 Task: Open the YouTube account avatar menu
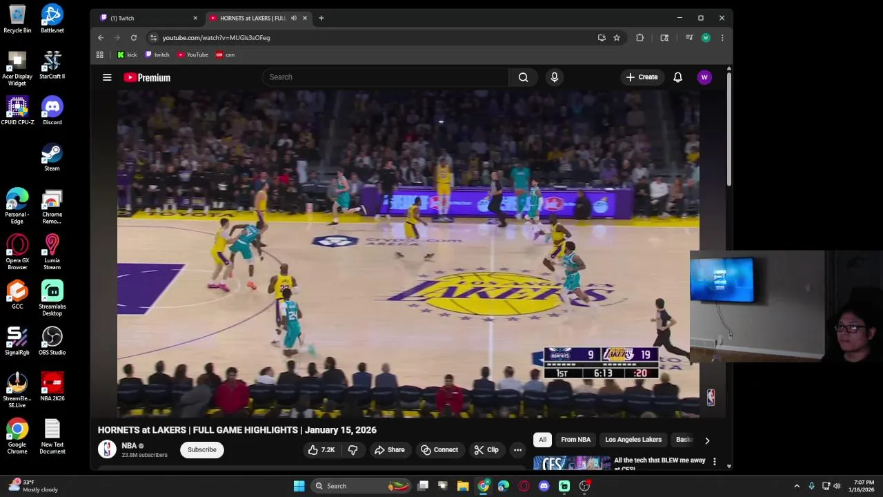click(x=704, y=77)
